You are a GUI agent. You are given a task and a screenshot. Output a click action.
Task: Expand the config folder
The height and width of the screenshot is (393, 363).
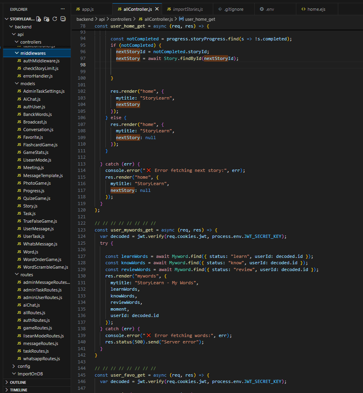coord(24,366)
